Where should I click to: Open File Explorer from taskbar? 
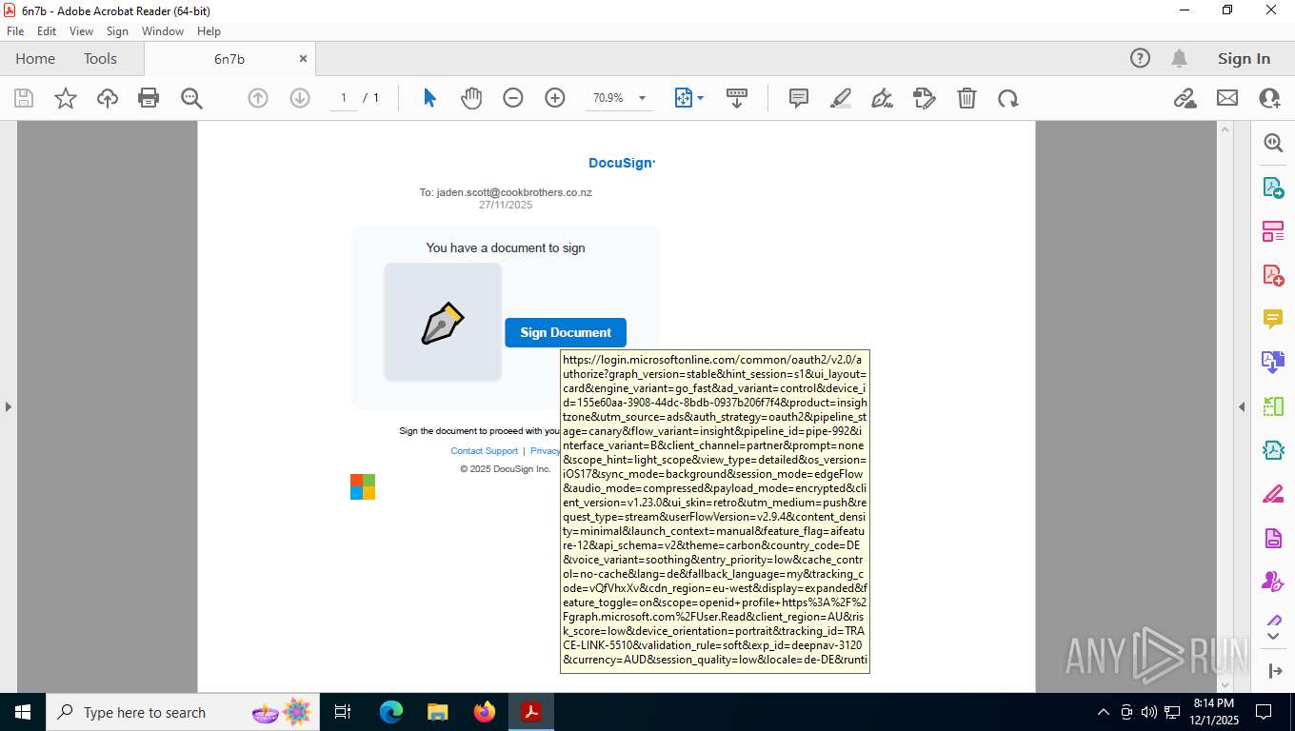point(437,712)
